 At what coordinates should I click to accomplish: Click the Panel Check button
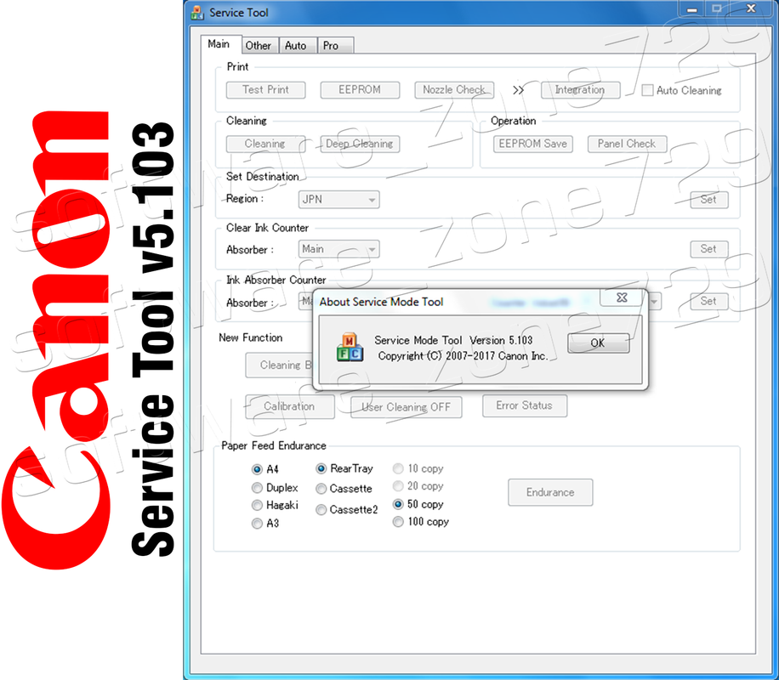627,144
